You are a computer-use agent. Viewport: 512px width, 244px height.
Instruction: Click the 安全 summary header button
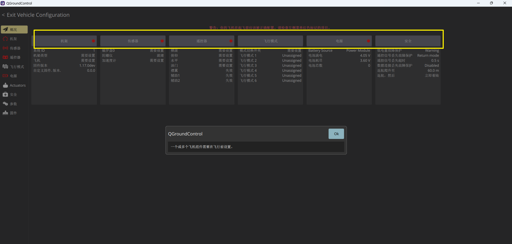(408, 41)
